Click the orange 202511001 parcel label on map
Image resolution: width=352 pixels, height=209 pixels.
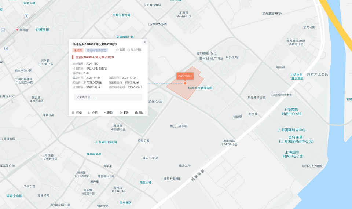pos(185,76)
